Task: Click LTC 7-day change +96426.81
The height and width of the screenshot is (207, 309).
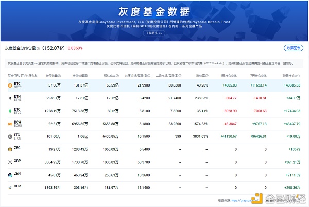Action: pyautogui.click(x=258, y=136)
